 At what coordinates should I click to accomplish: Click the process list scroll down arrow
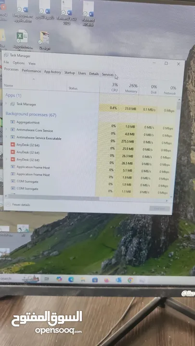(171, 197)
